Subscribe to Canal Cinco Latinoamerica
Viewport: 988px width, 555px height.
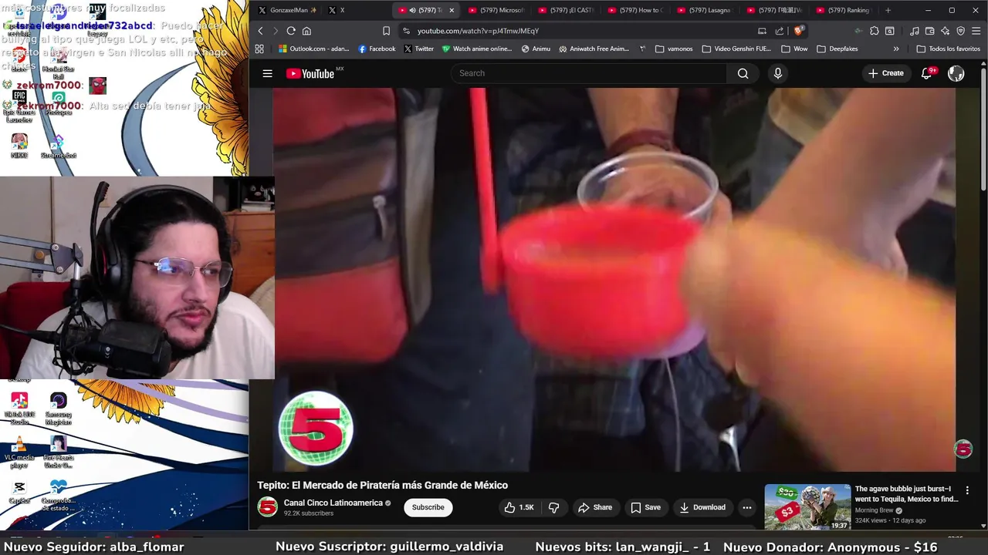click(x=428, y=507)
